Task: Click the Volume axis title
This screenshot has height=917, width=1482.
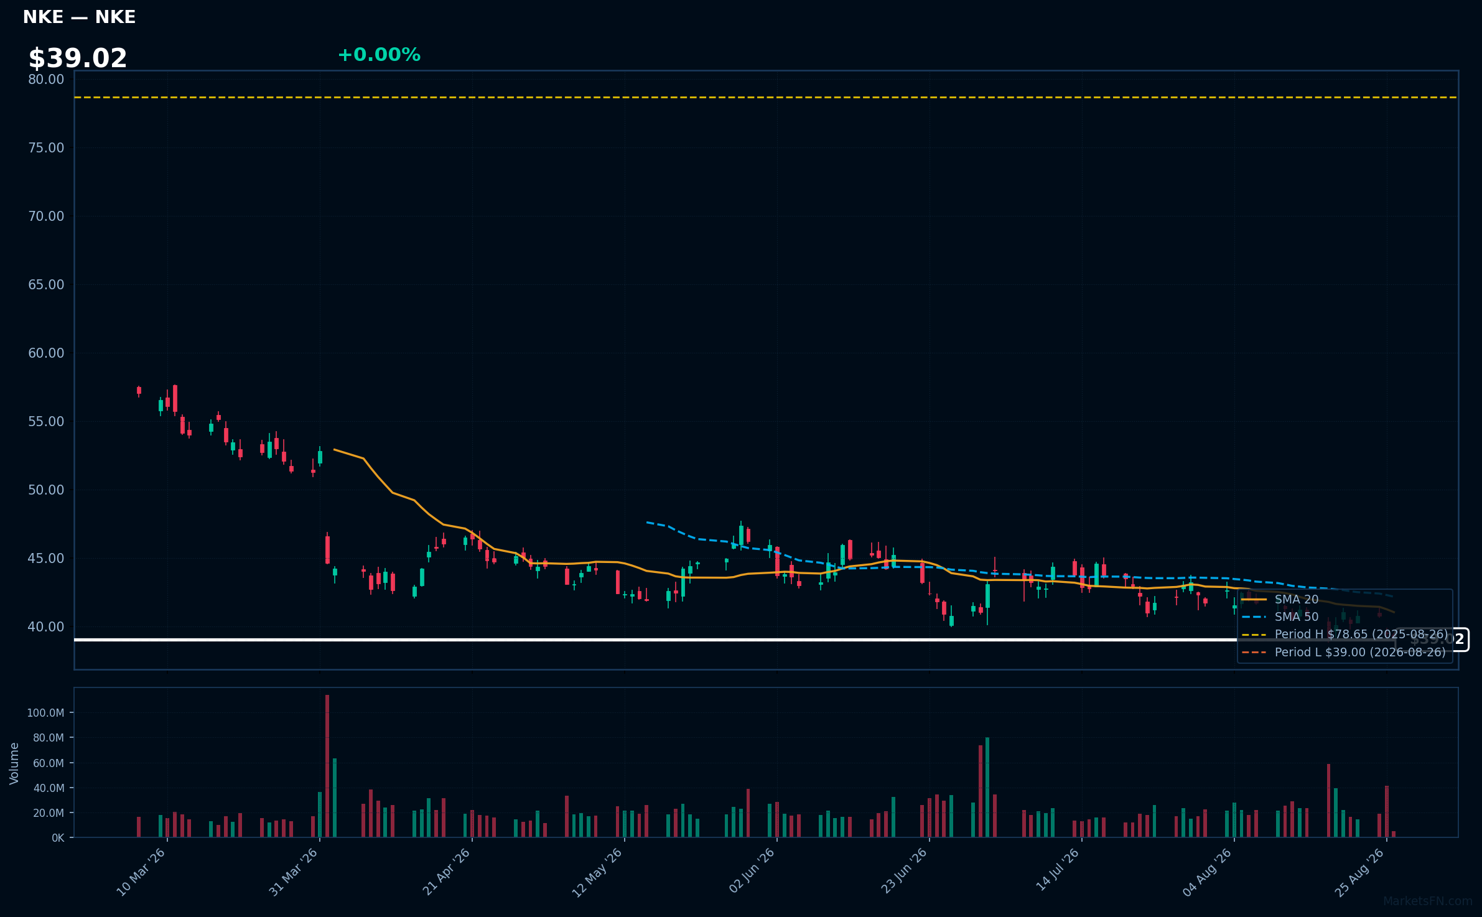Action: tap(14, 763)
